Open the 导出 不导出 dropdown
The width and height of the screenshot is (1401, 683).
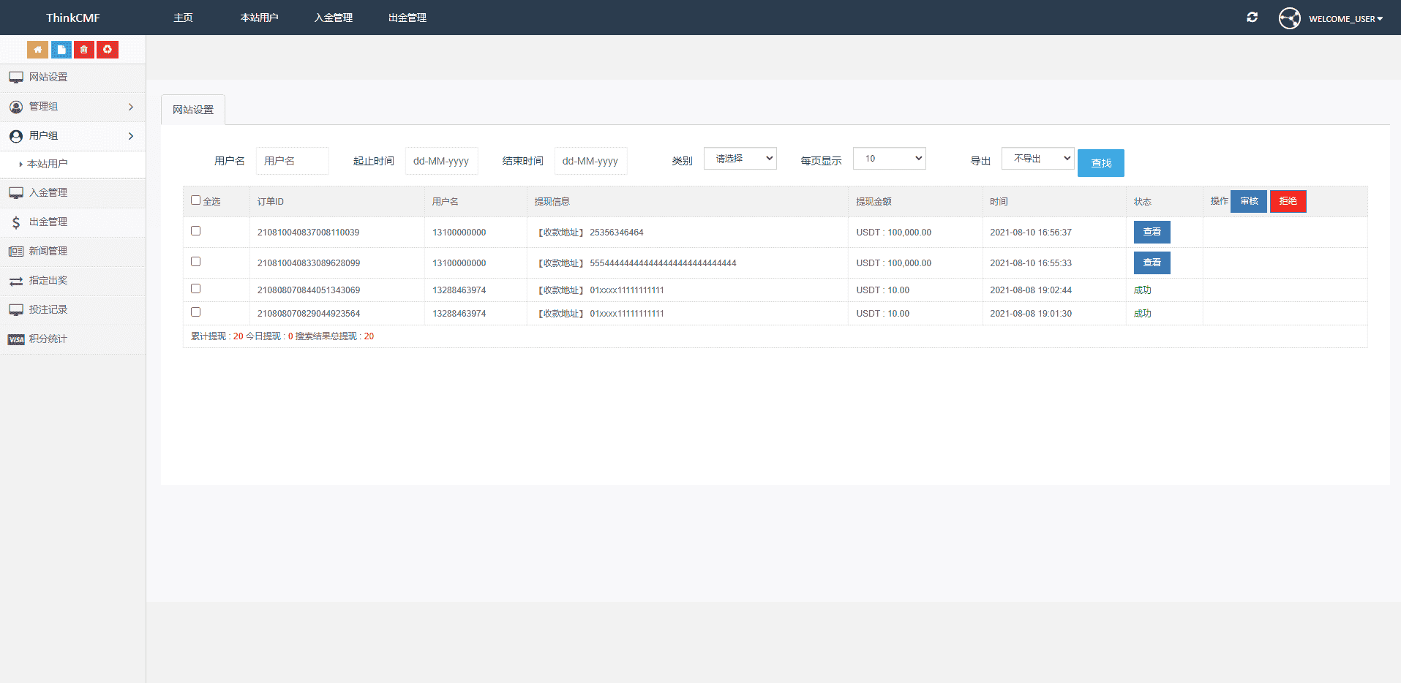pyautogui.click(x=1037, y=159)
